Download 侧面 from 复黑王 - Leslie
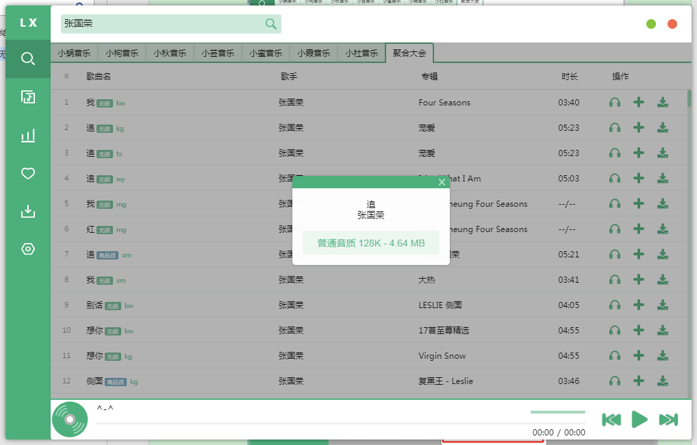 coord(662,381)
